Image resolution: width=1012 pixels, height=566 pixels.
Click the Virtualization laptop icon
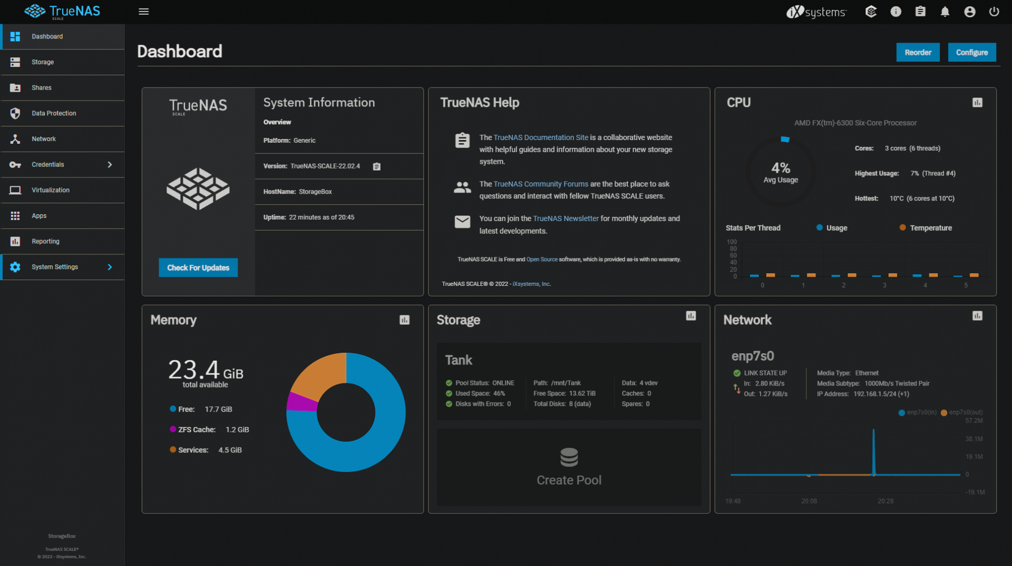point(15,190)
